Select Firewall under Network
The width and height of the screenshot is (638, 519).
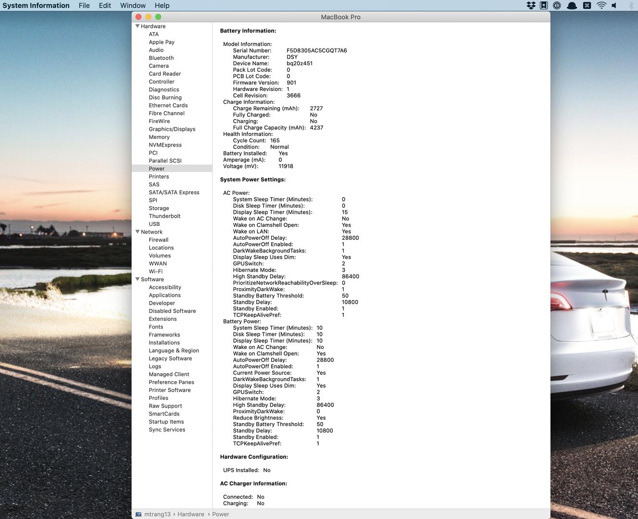point(159,240)
